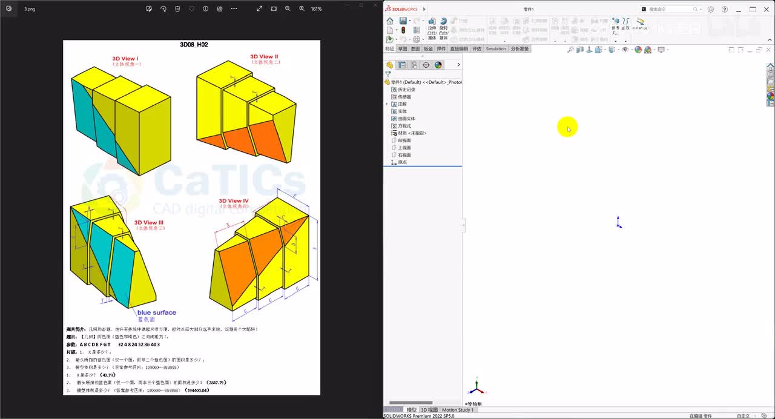
Task: Click the Photos app icon at top-left
Action: coord(8,9)
